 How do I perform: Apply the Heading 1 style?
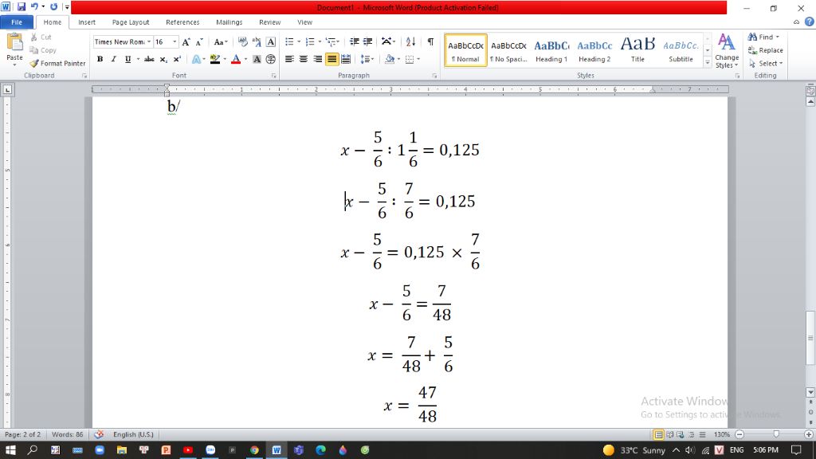coord(551,50)
